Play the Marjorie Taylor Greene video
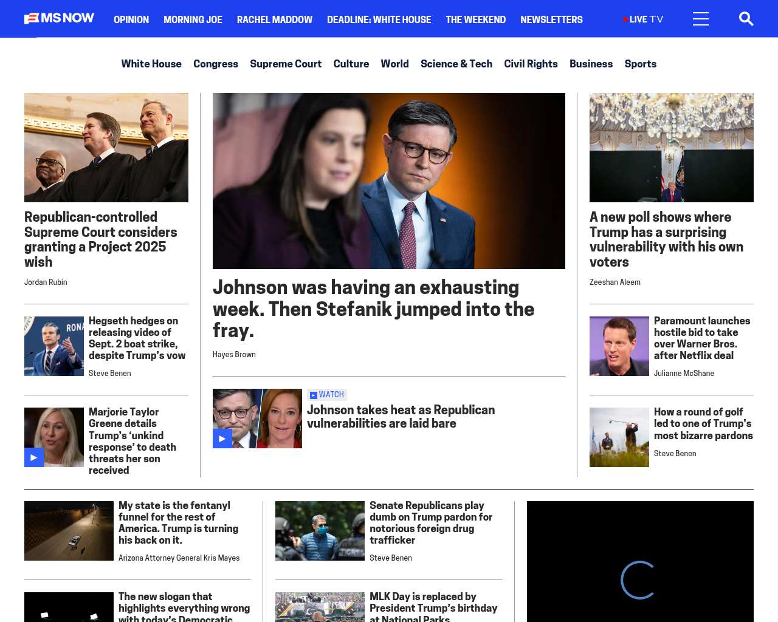 pos(34,457)
